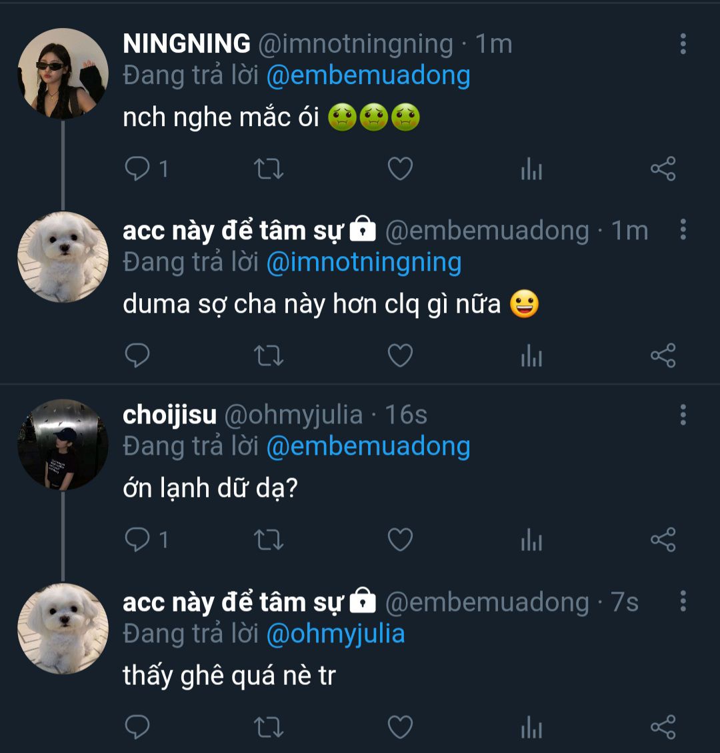This screenshot has height=753, width=720.
Task: Like the "duma sợ cha này" tweet
Action: 400,355
